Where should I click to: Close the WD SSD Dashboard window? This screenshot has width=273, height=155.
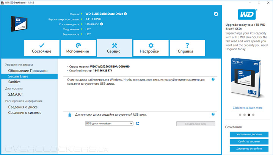tap(268, 3)
